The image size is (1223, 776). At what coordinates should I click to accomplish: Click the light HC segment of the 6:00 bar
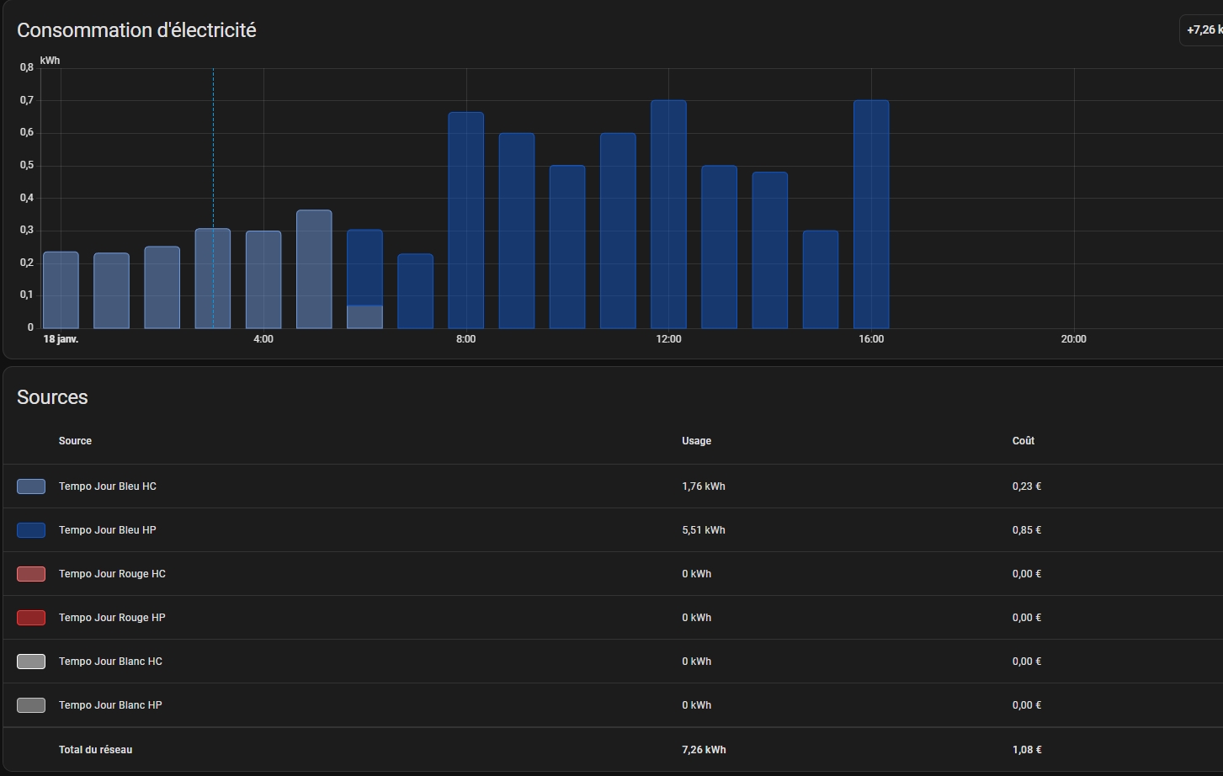point(364,316)
